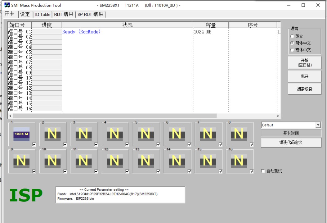Click the port 14 N status icon
The height and width of the screenshot is (223, 327).
[x=177, y=161]
